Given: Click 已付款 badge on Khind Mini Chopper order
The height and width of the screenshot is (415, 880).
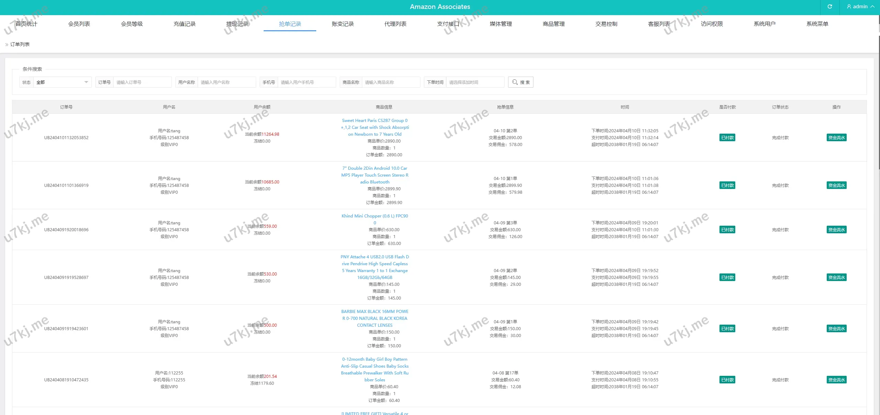Looking at the screenshot, I should tap(727, 230).
